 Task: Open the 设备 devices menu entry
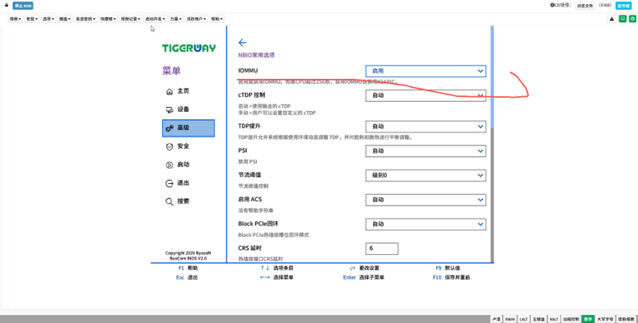[x=188, y=109]
